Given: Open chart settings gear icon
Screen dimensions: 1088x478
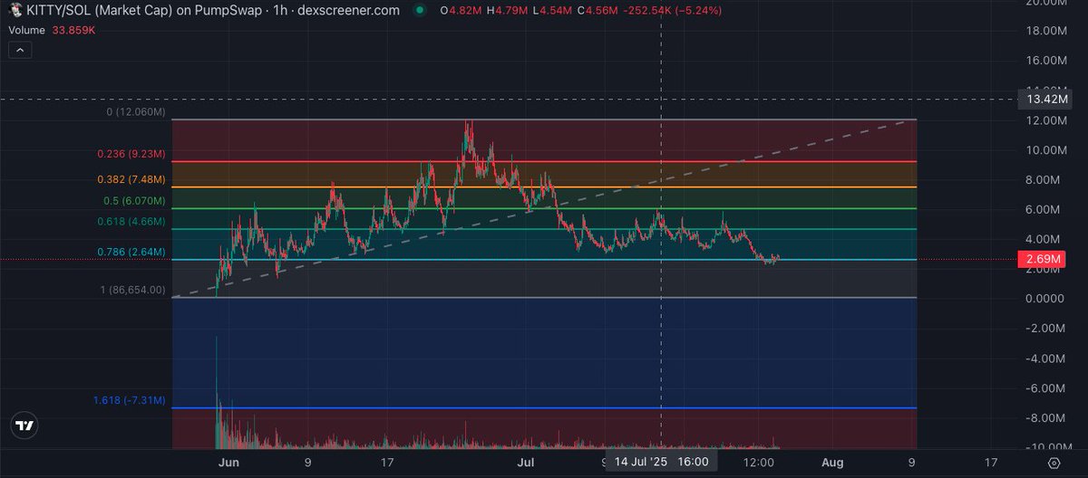Looking at the screenshot, I should (x=1054, y=463).
